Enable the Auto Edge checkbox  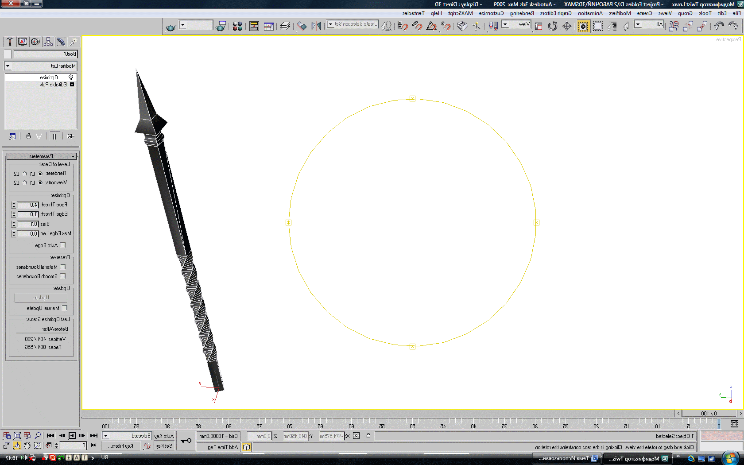(x=63, y=245)
